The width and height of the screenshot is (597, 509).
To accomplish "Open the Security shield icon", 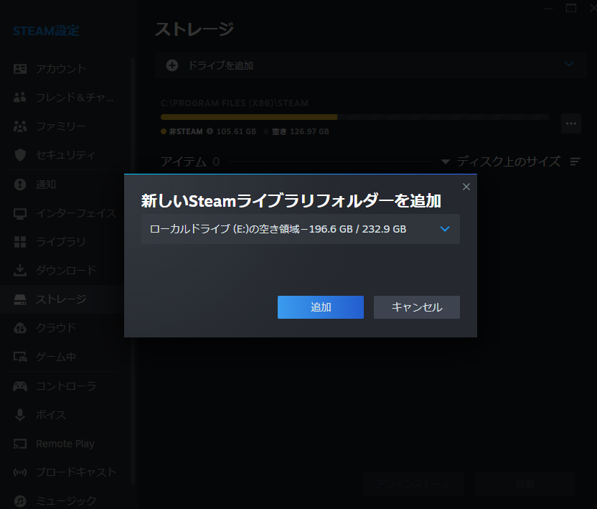I will [x=20, y=155].
